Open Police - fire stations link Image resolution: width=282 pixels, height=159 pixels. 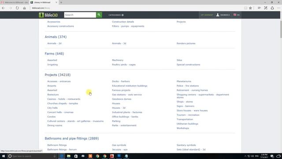pos(188,86)
